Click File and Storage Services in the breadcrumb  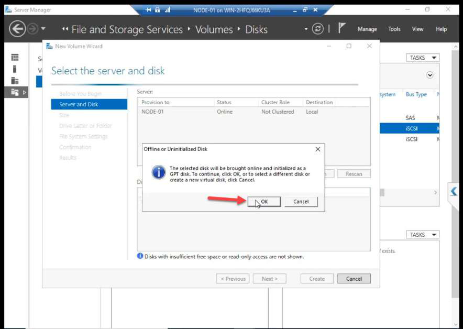click(x=127, y=29)
